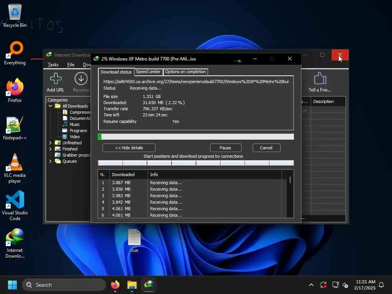
Task: Show hidden system tray icons chevron
Action: coord(311,285)
